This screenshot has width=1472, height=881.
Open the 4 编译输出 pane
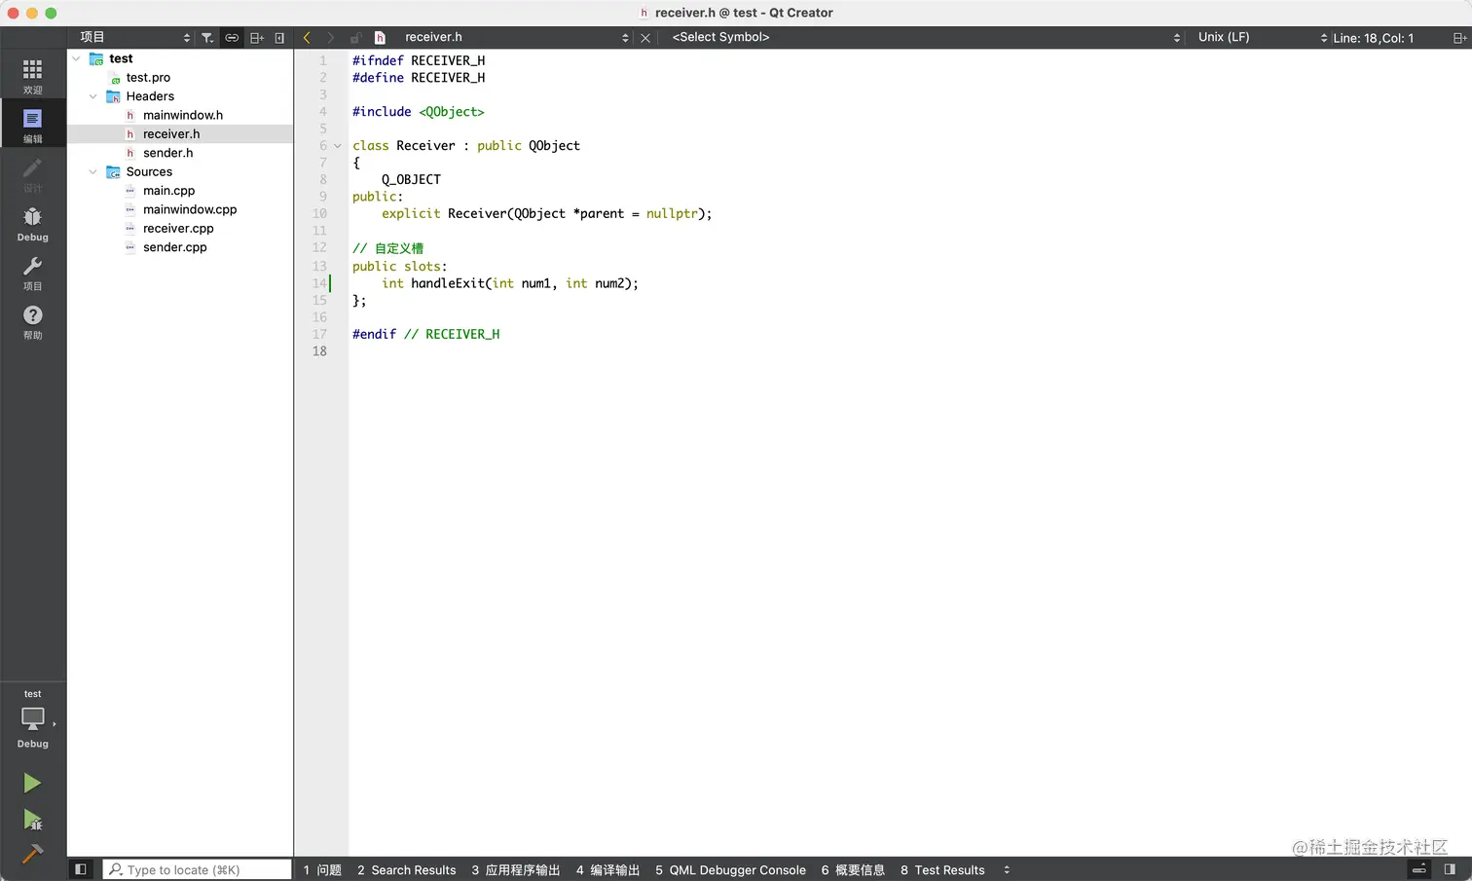click(607, 869)
